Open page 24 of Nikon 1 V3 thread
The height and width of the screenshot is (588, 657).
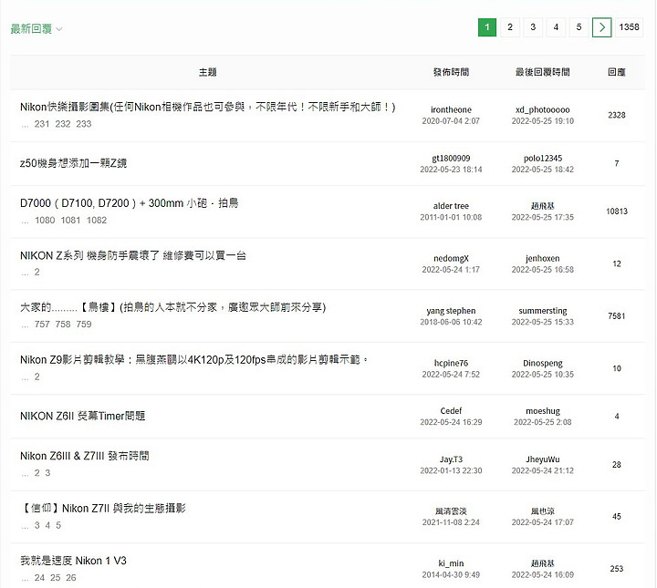click(x=39, y=578)
